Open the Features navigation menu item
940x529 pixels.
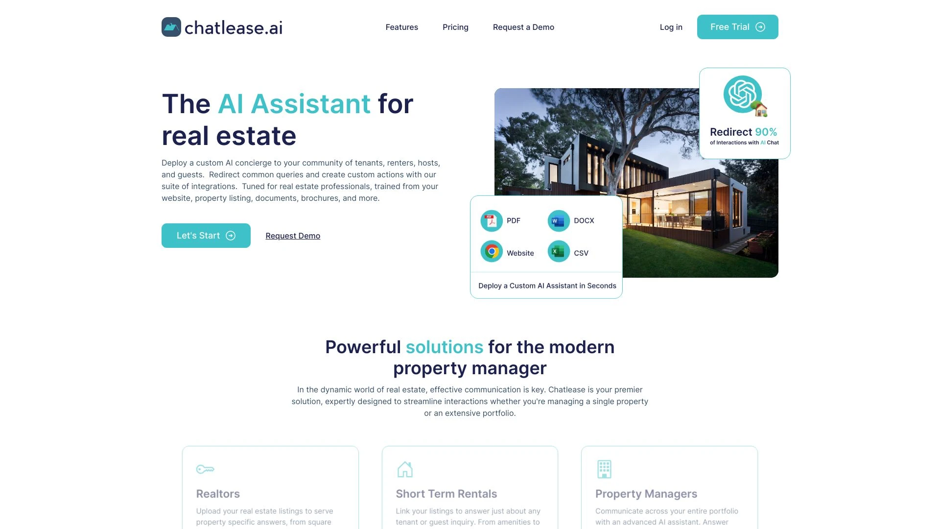click(401, 26)
